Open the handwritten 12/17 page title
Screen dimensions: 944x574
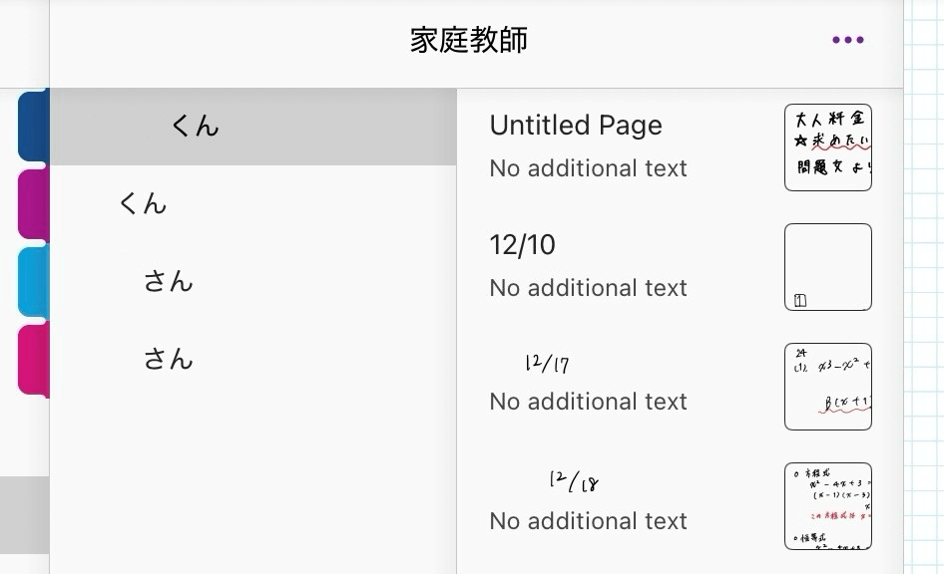point(547,364)
